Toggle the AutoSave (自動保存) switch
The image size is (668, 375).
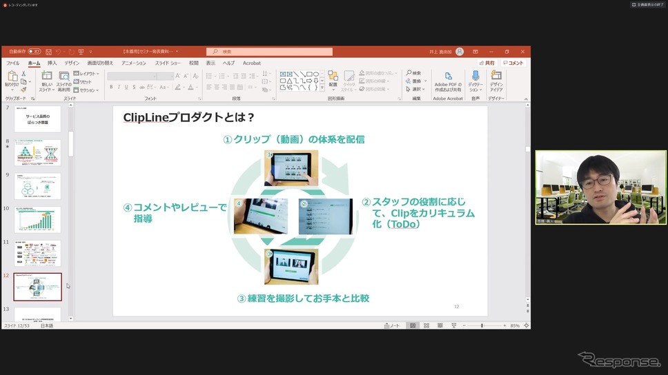pos(35,52)
